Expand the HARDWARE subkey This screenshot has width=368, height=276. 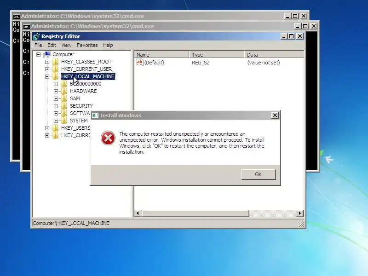pyautogui.click(x=56, y=91)
